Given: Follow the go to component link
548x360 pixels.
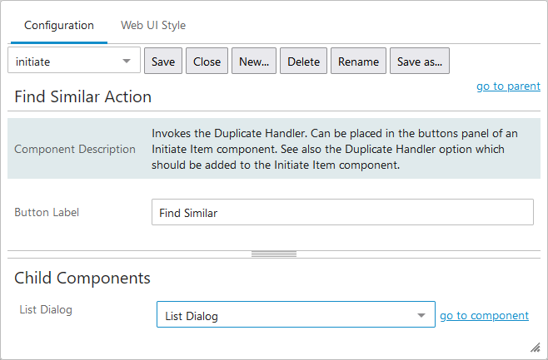Looking at the screenshot, I should (484, 315).
